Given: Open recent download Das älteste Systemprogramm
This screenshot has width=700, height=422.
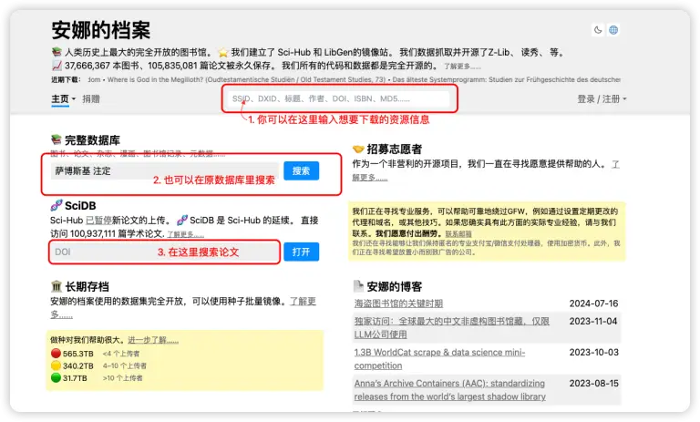Looking at the screenshot, I should (507, 79).
